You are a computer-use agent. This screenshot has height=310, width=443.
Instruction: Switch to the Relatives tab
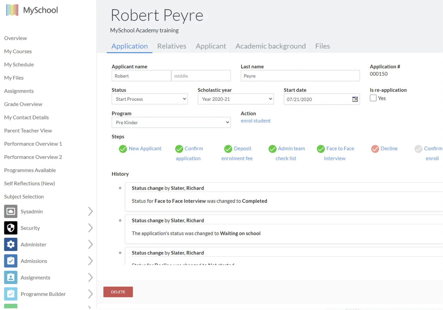tap(172, 46)
